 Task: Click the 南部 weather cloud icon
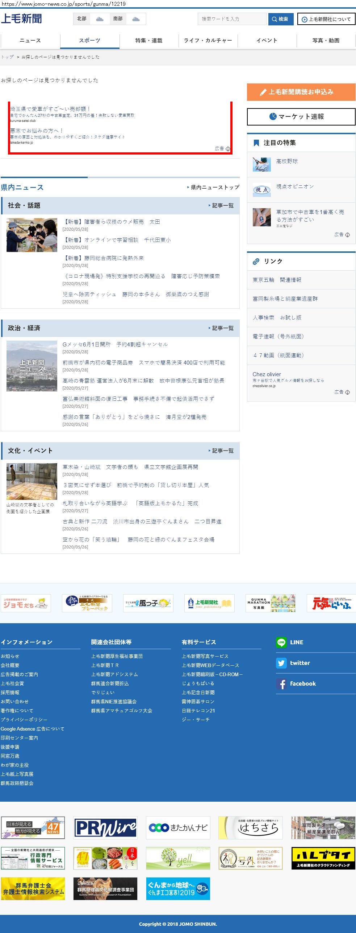pos(136,19)
